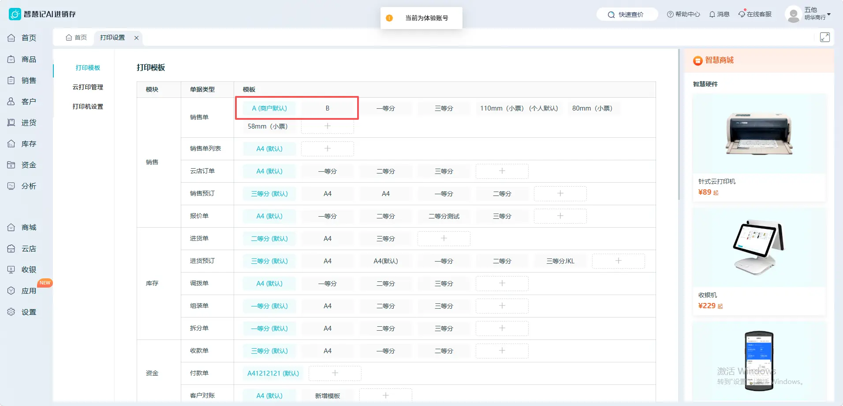The width and height of the screenshot is (843, 406).
Task: Switch to the 首页 tab
Action: (x=76, y=37)
